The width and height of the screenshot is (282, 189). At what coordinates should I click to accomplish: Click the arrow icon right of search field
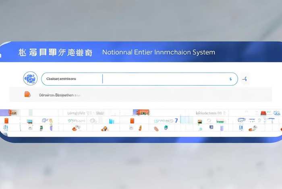[245, 79]
